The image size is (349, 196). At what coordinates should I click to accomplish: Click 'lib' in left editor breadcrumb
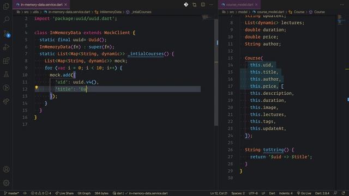click(18, 12)
